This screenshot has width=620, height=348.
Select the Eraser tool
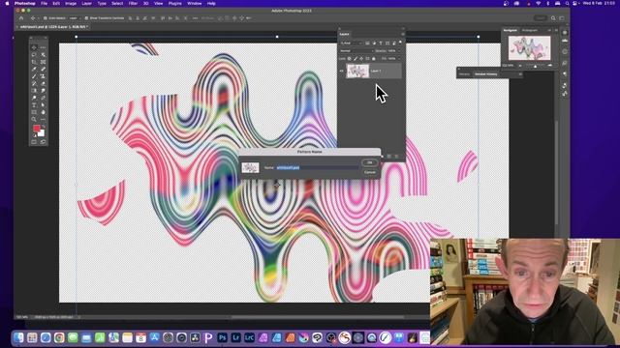point(43,83)
